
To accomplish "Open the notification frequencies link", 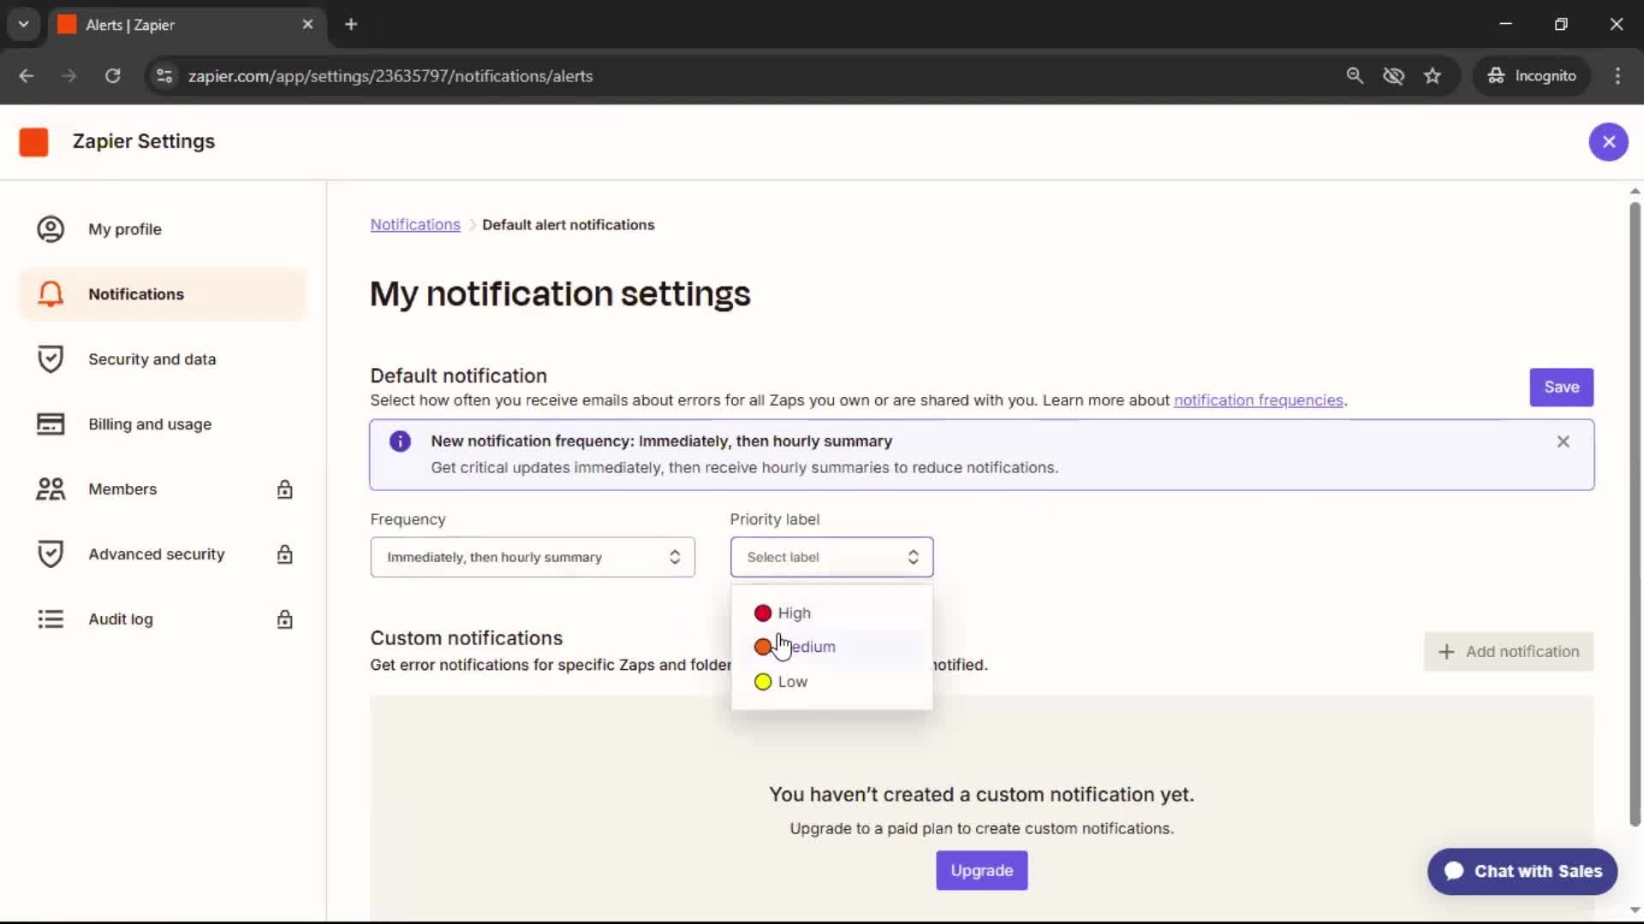I will coord(1258,400).
